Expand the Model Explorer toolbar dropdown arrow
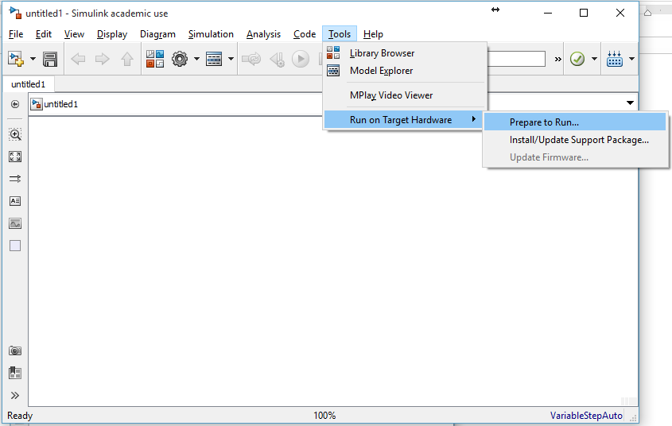672x426 pixels. click(x=231, y=59)
